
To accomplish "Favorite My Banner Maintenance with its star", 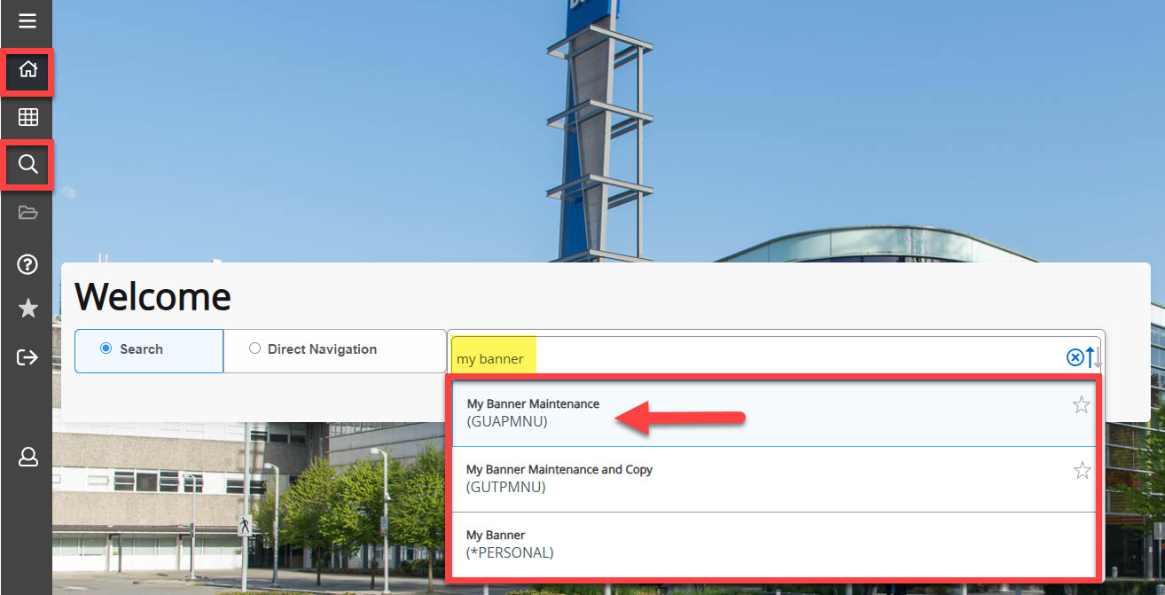I will point(1081,404).
